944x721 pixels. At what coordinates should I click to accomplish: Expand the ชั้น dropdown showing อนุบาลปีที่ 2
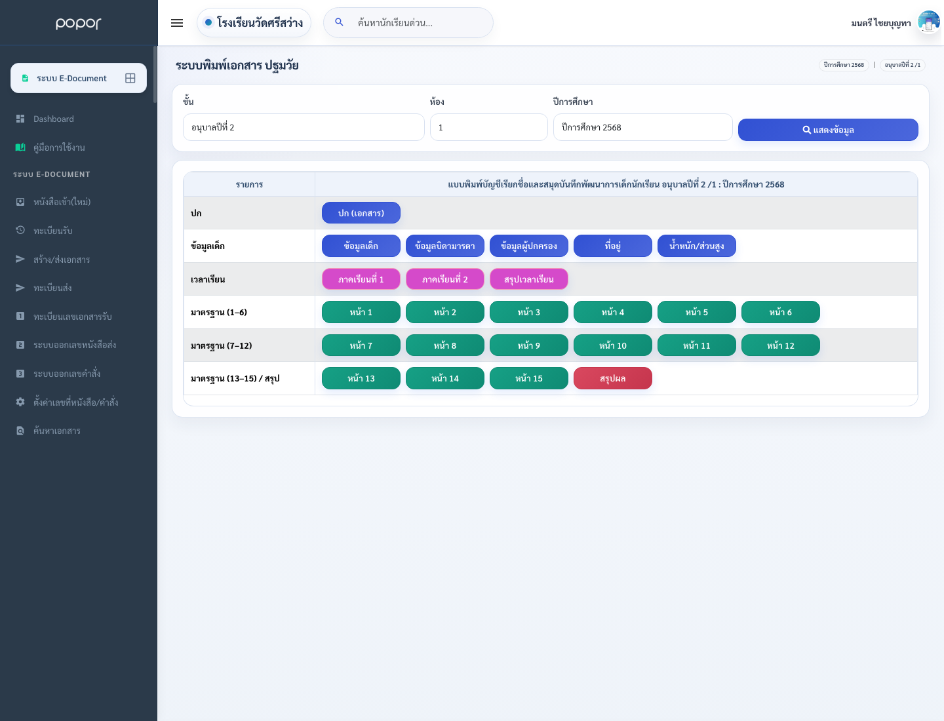tap(304, 127)
